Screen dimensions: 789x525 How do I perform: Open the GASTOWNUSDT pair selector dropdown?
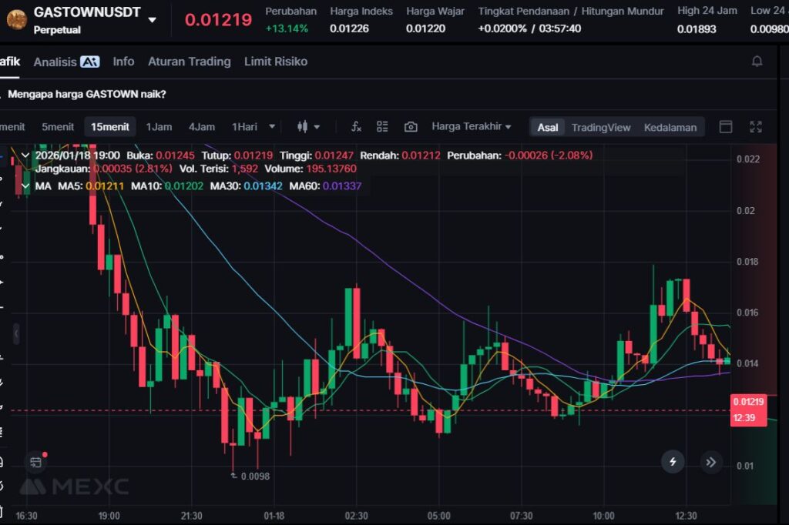(153, 20)
